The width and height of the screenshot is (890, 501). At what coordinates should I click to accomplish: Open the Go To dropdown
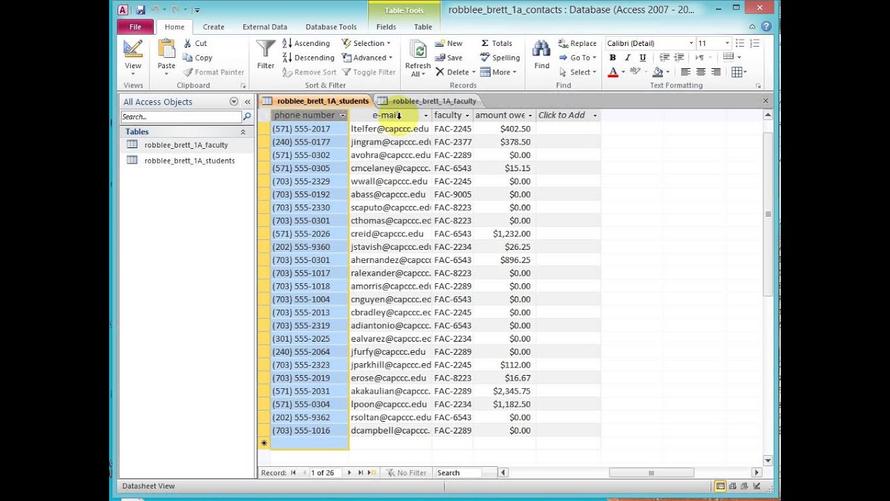[577, 58]
